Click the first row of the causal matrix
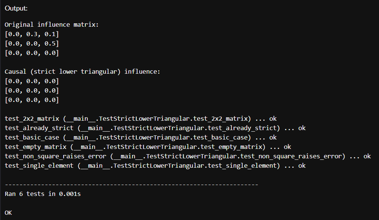379x220 pixels. pyautogui.click(x=32, y=81)
